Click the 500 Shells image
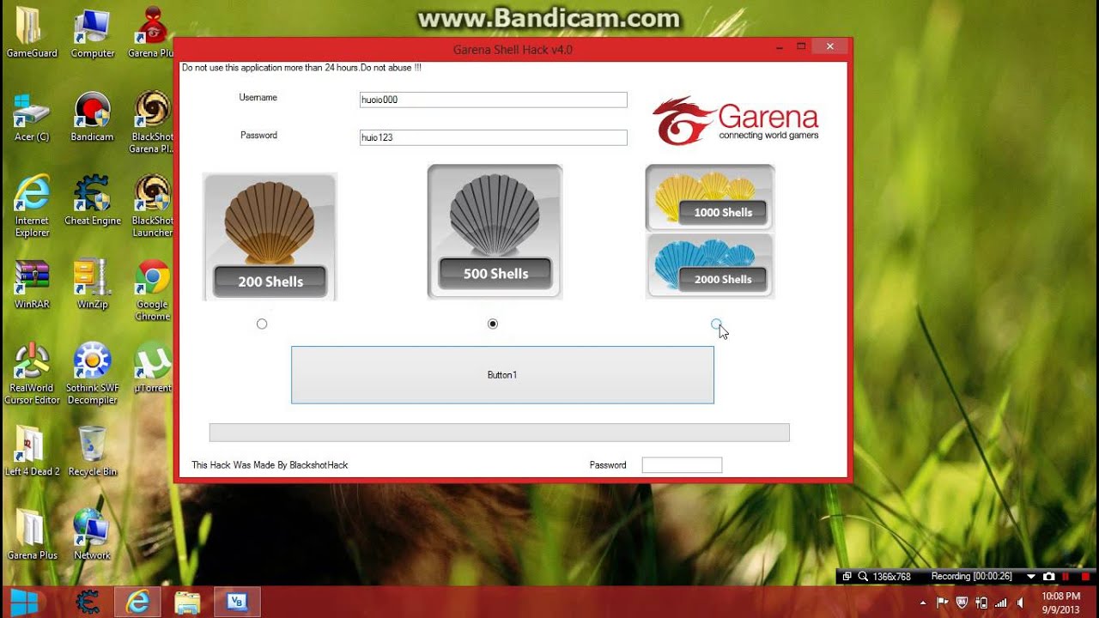This screenshot has width=1099, height=618. pos(495,232)
